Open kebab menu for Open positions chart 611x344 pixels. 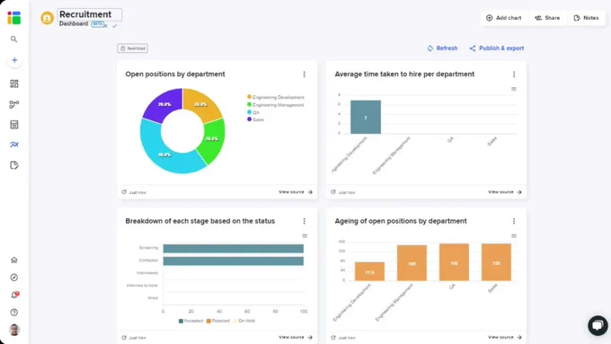[x=305, y=74]
